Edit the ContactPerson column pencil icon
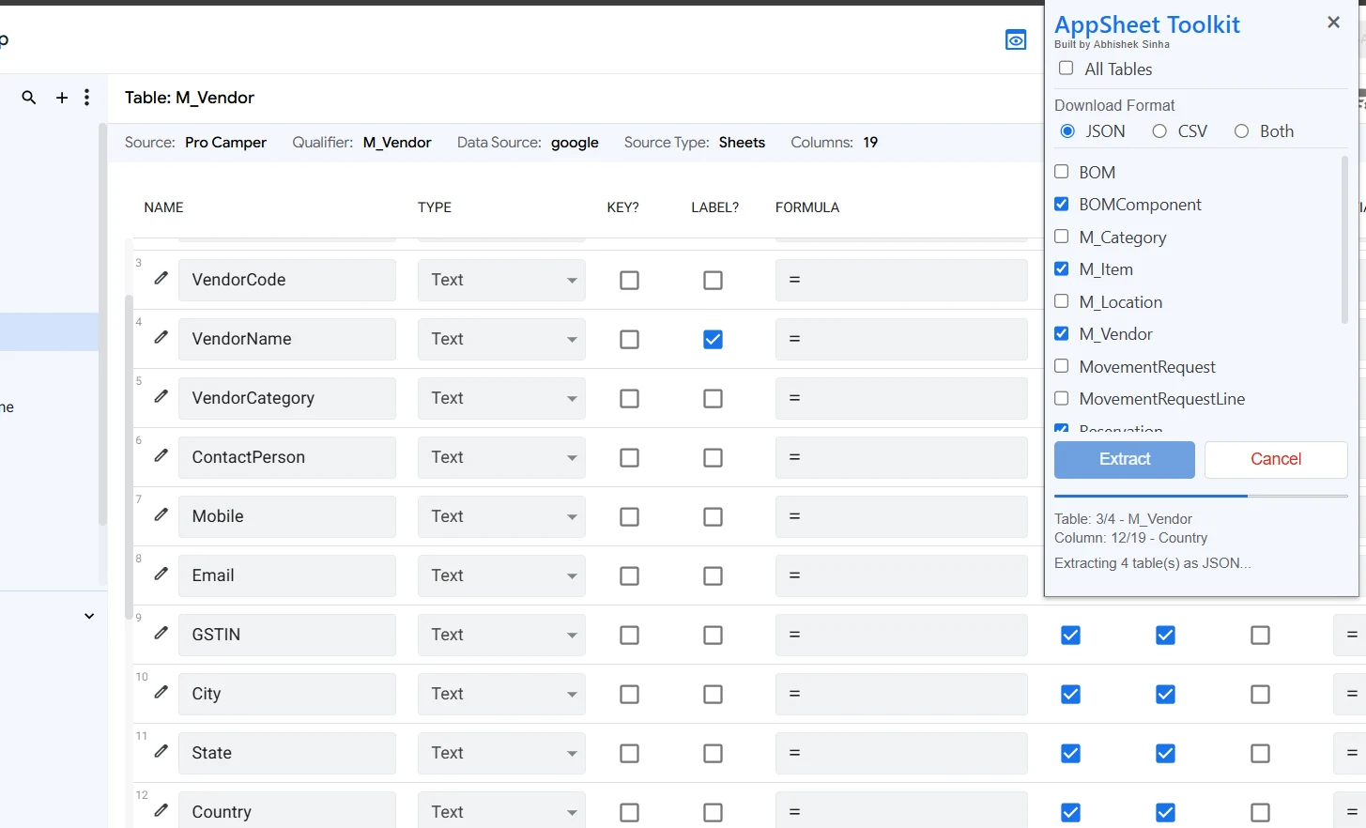 click(x=161, y=455)
